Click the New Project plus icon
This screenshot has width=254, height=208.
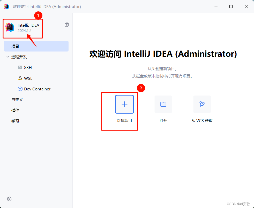[x=124, y=104]
